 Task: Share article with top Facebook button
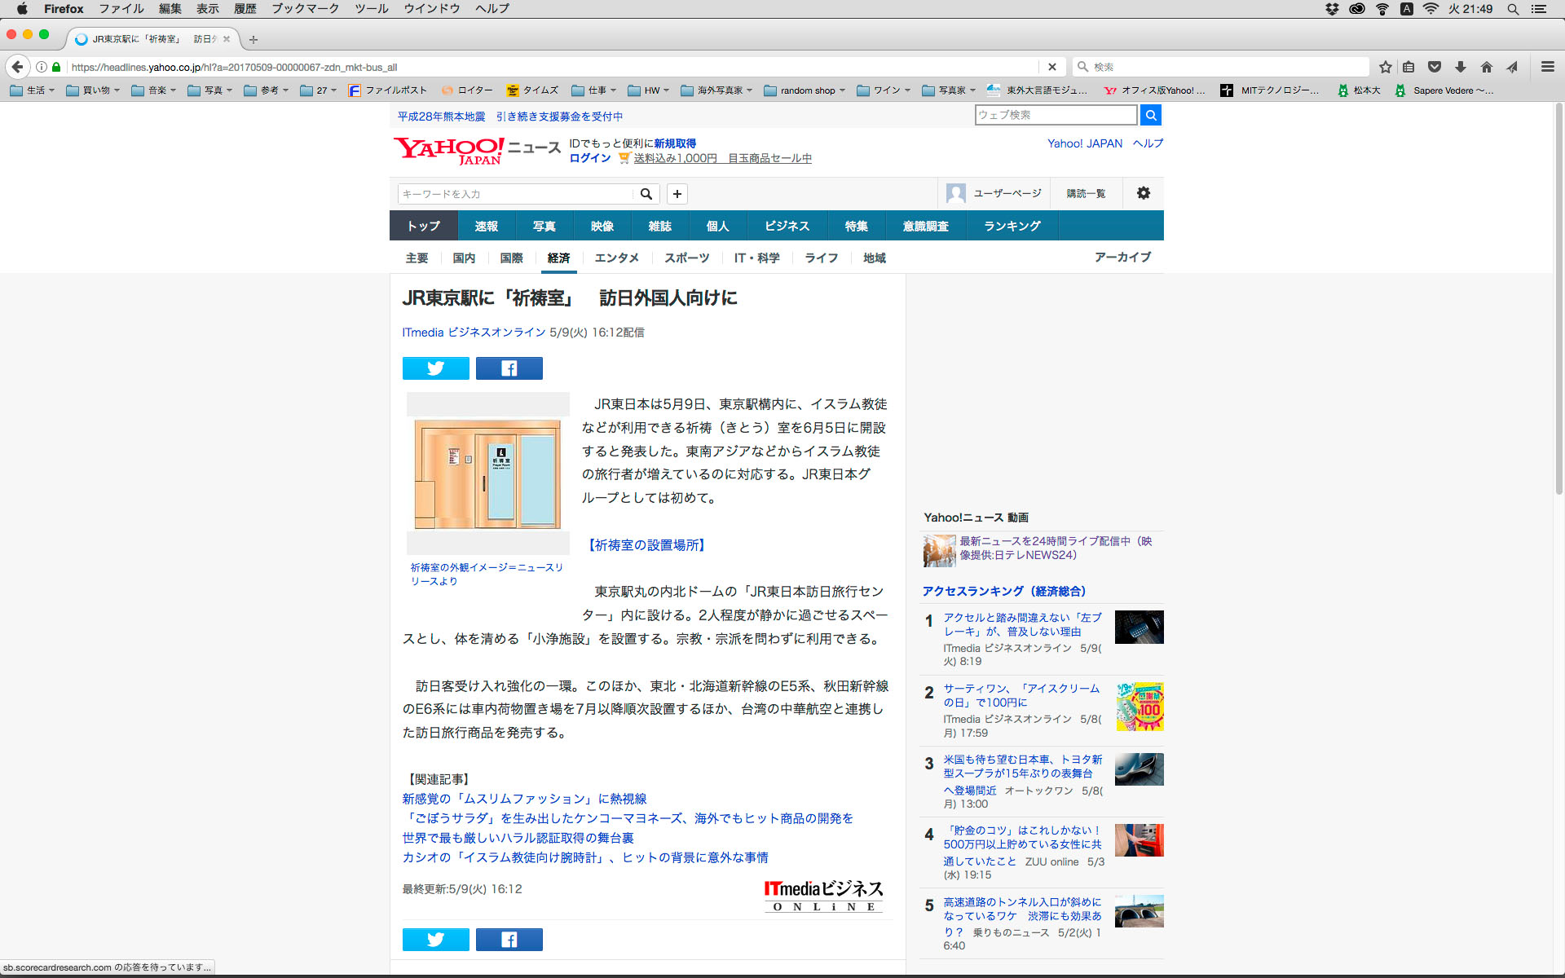tap(509, 368)
